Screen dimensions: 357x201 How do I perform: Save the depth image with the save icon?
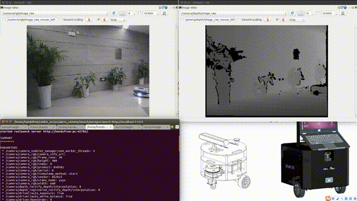[342, 13]
